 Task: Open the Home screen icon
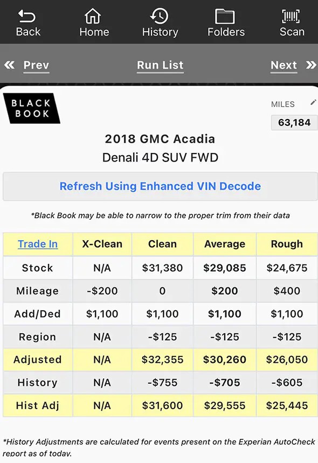[94, 17]
